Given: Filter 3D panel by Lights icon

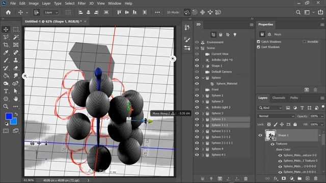Looking at the screenshot, I should (x=235, y=35).
